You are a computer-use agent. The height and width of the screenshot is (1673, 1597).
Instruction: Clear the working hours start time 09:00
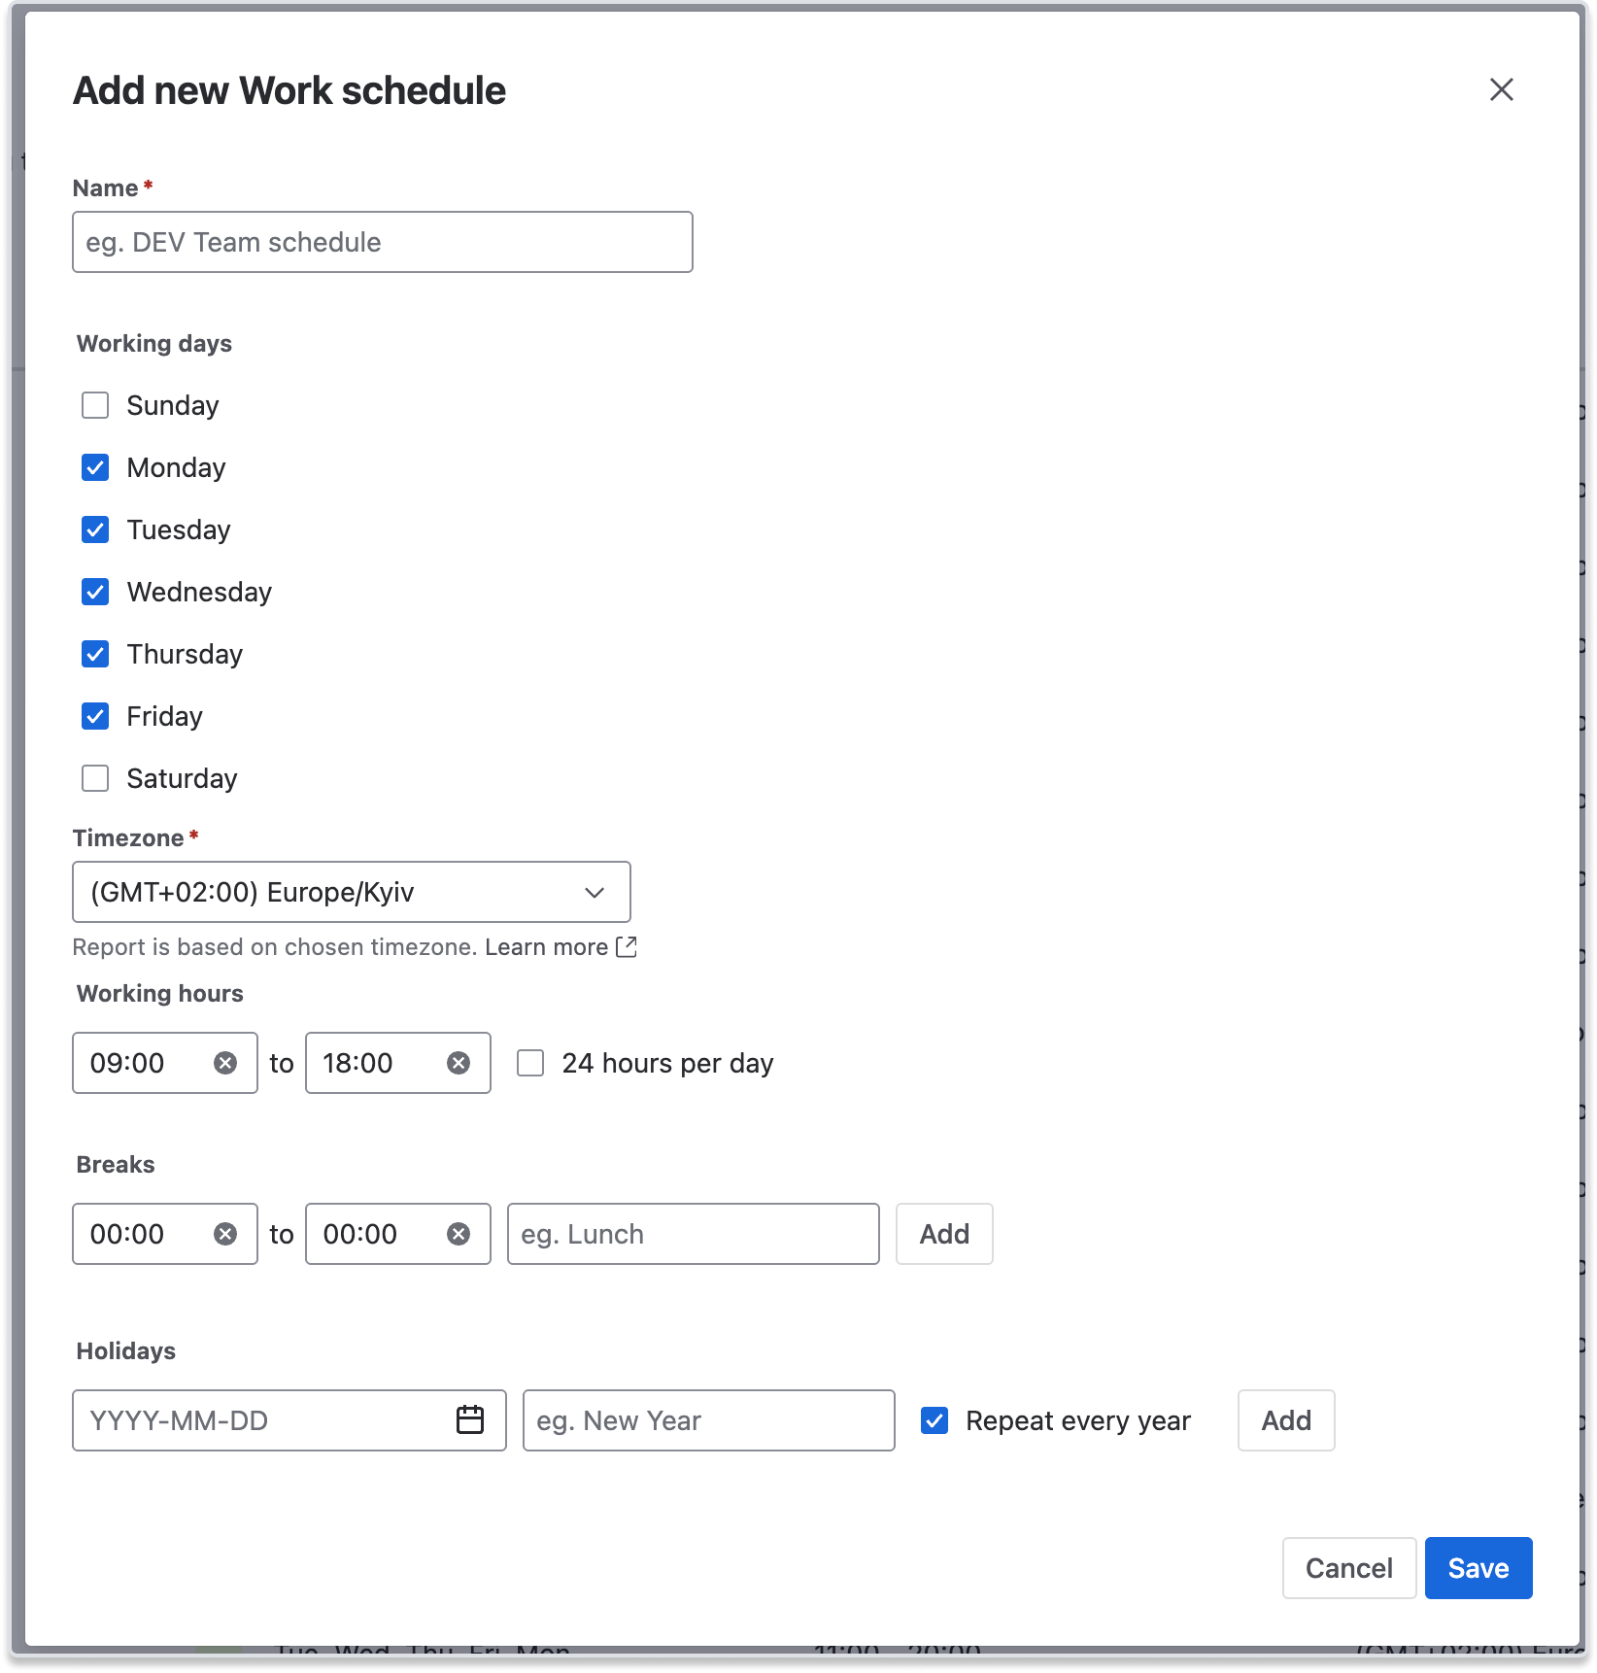(225, 1063)
